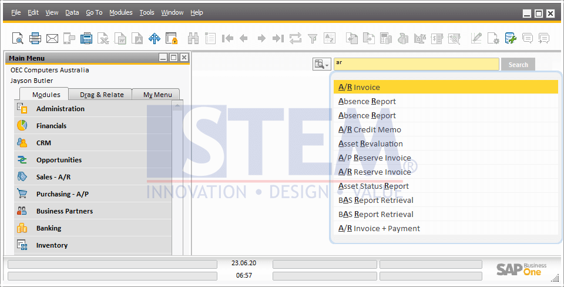Click the Export to Excel icon

pyautogui.click(x=103, y=38)
